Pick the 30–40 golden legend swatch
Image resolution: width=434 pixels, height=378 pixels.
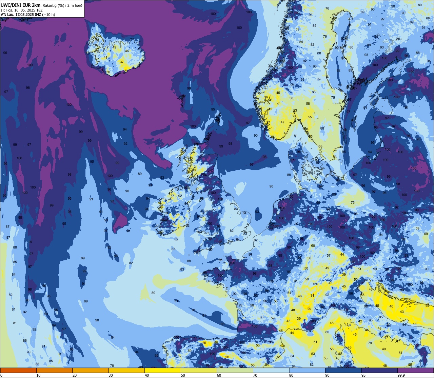(126, 370)
